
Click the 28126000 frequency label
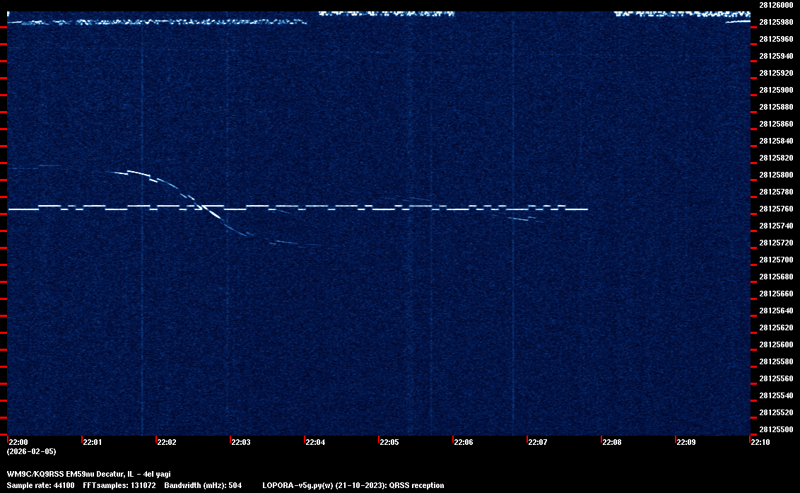(775, 5)
